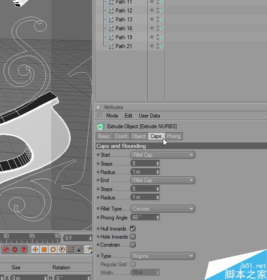
Task: Click the timeline ruler at frame 90
Action: [57, 236]
